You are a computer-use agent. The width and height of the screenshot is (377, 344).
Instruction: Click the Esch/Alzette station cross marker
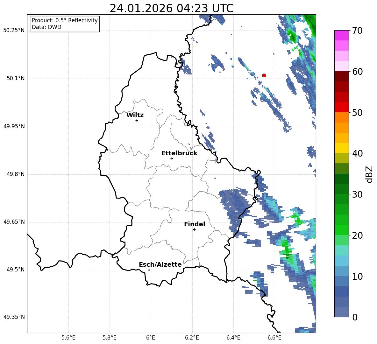tap(149, 270)
